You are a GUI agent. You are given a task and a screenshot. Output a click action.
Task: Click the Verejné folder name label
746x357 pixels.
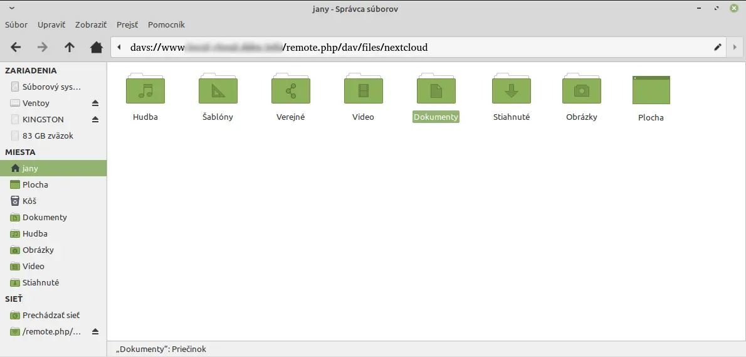click(x=291, y=117)
